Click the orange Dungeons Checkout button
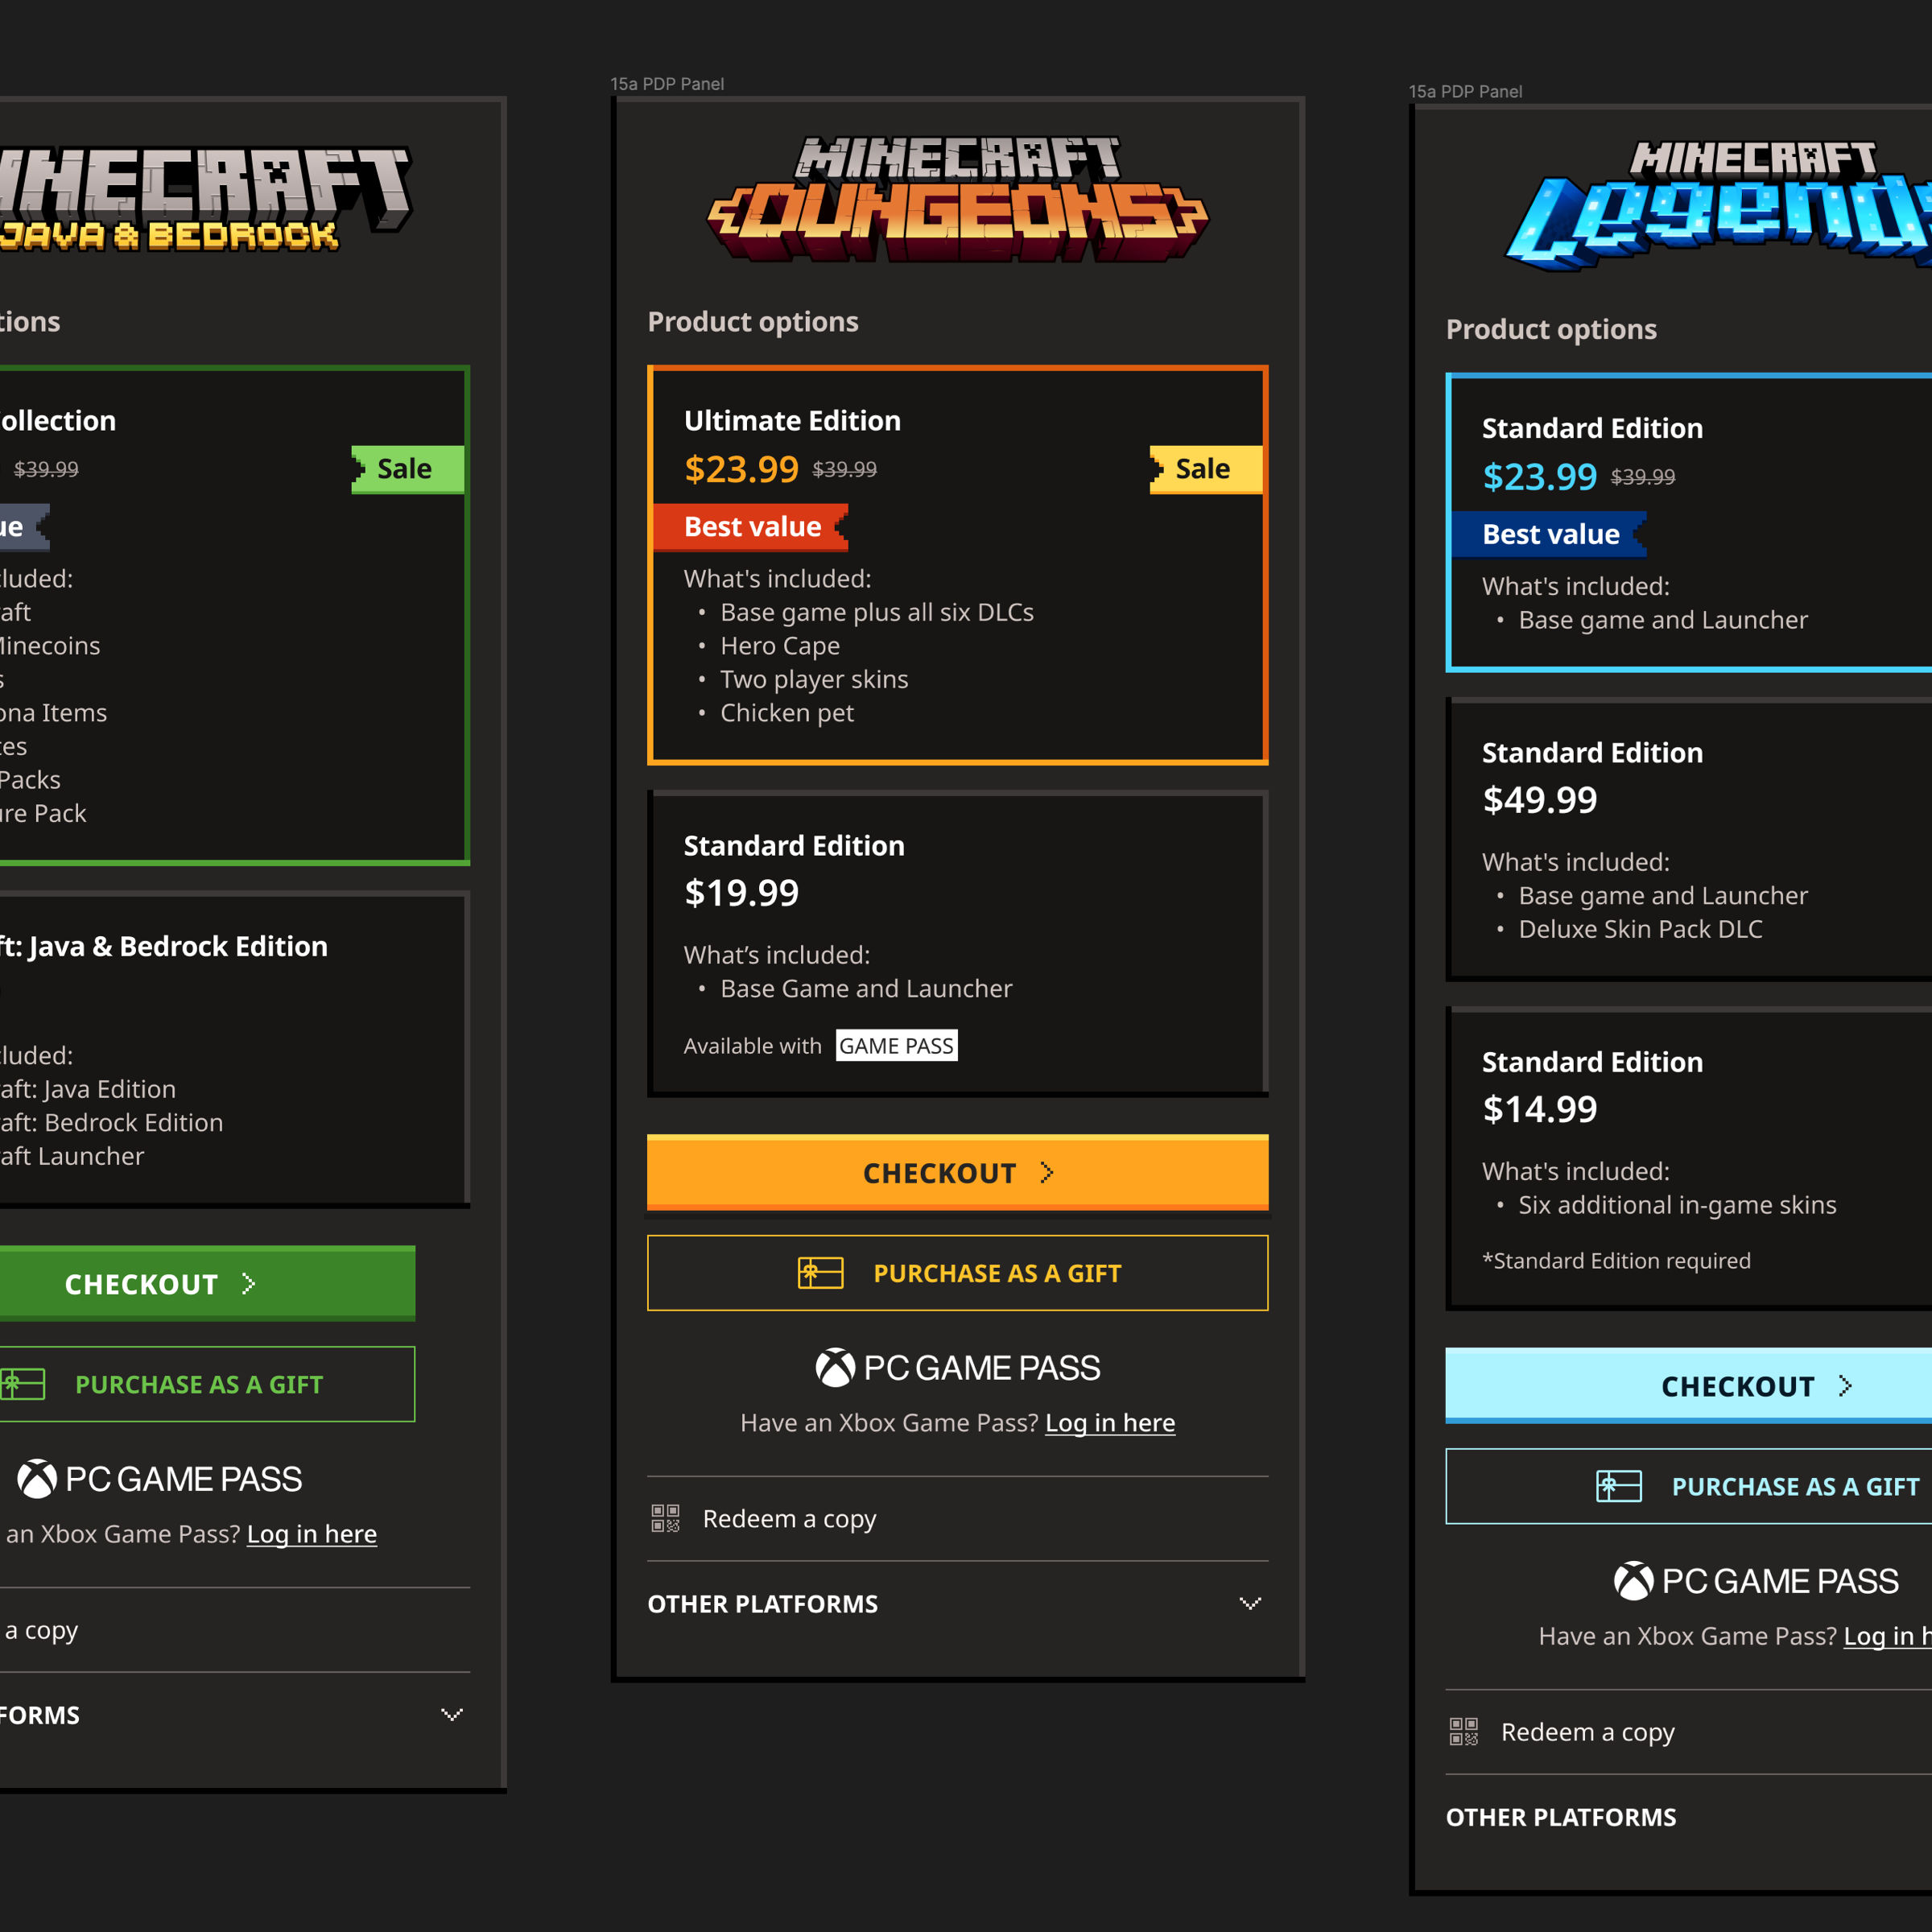 point(957,1172)
